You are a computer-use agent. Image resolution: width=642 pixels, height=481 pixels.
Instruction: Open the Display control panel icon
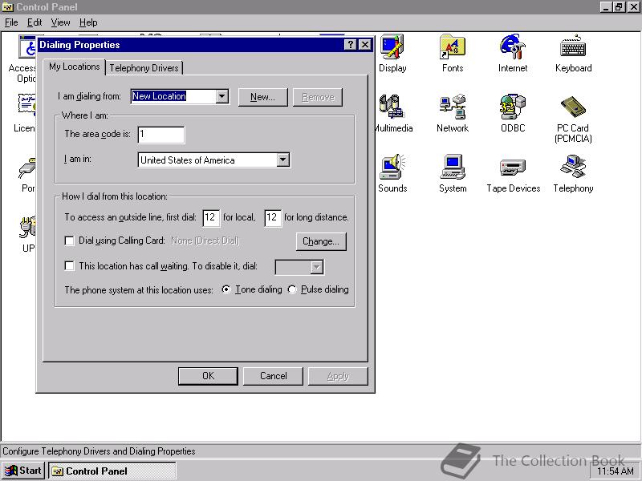click(392, 53)
